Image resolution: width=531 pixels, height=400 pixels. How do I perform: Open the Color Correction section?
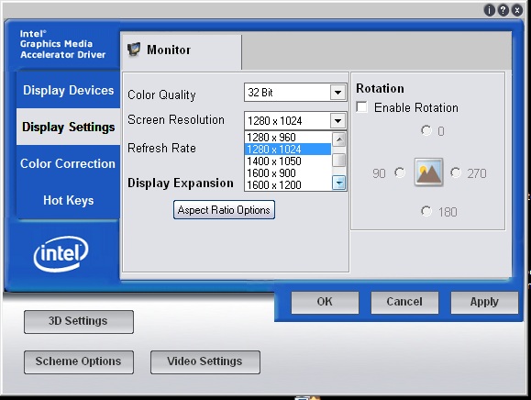click(68, 163)
